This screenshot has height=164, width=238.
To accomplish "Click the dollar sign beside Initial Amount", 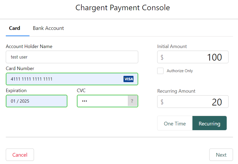I will [x=162, y=57].
